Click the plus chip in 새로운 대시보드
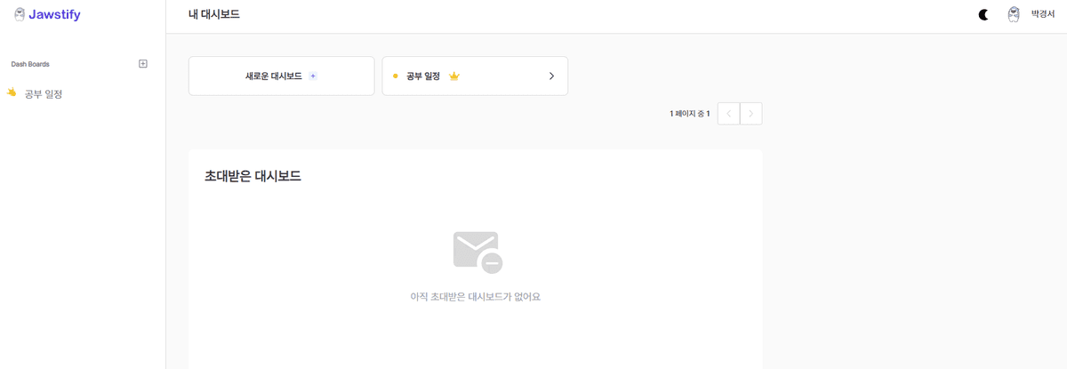 click(x=313, y=76)
